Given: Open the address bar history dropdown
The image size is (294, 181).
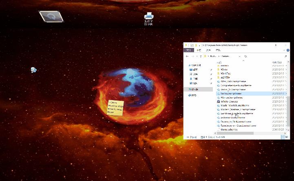Looking at the screenshot, I should [x=239, y=56].
